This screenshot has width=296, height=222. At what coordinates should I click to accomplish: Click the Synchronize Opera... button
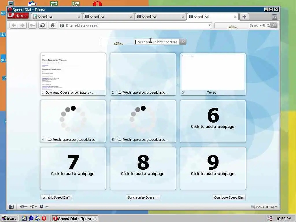coord(143,197)
